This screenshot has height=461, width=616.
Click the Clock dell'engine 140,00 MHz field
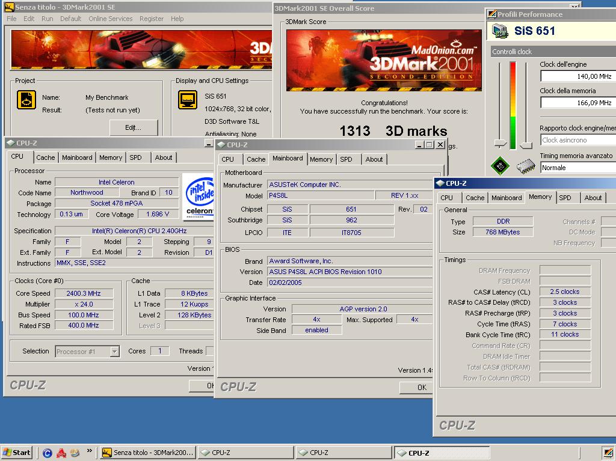pyautogui.click(x=578, y=76)
